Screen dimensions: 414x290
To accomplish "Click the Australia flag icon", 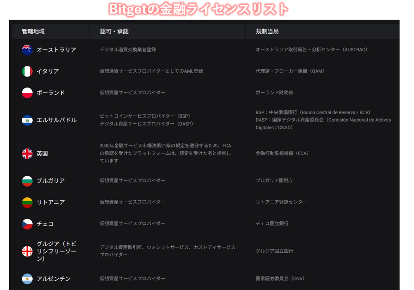I will coord(27,50).
